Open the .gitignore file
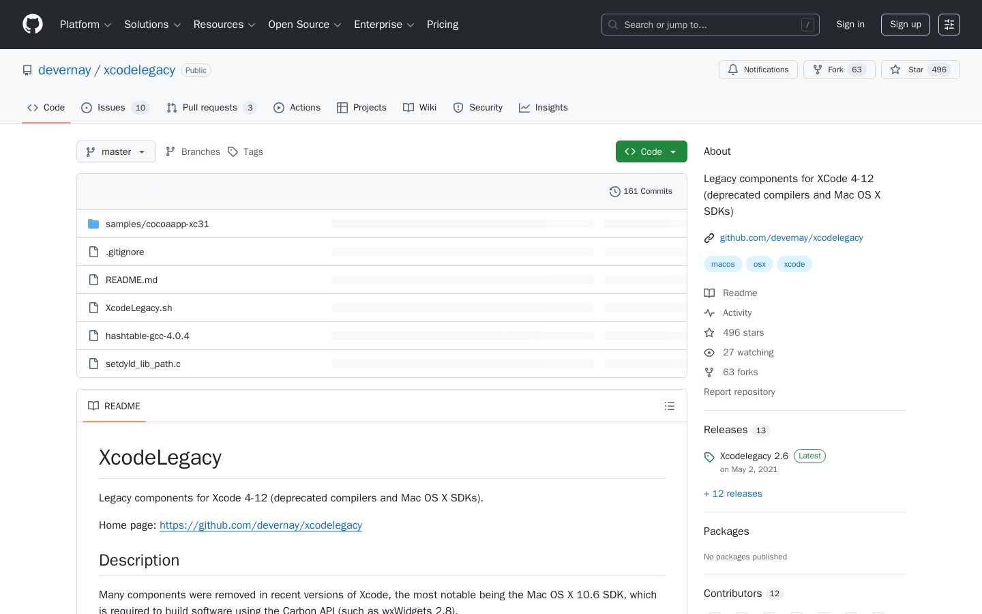The width and height of the screenshot is (982, 614). coord(125,252)
